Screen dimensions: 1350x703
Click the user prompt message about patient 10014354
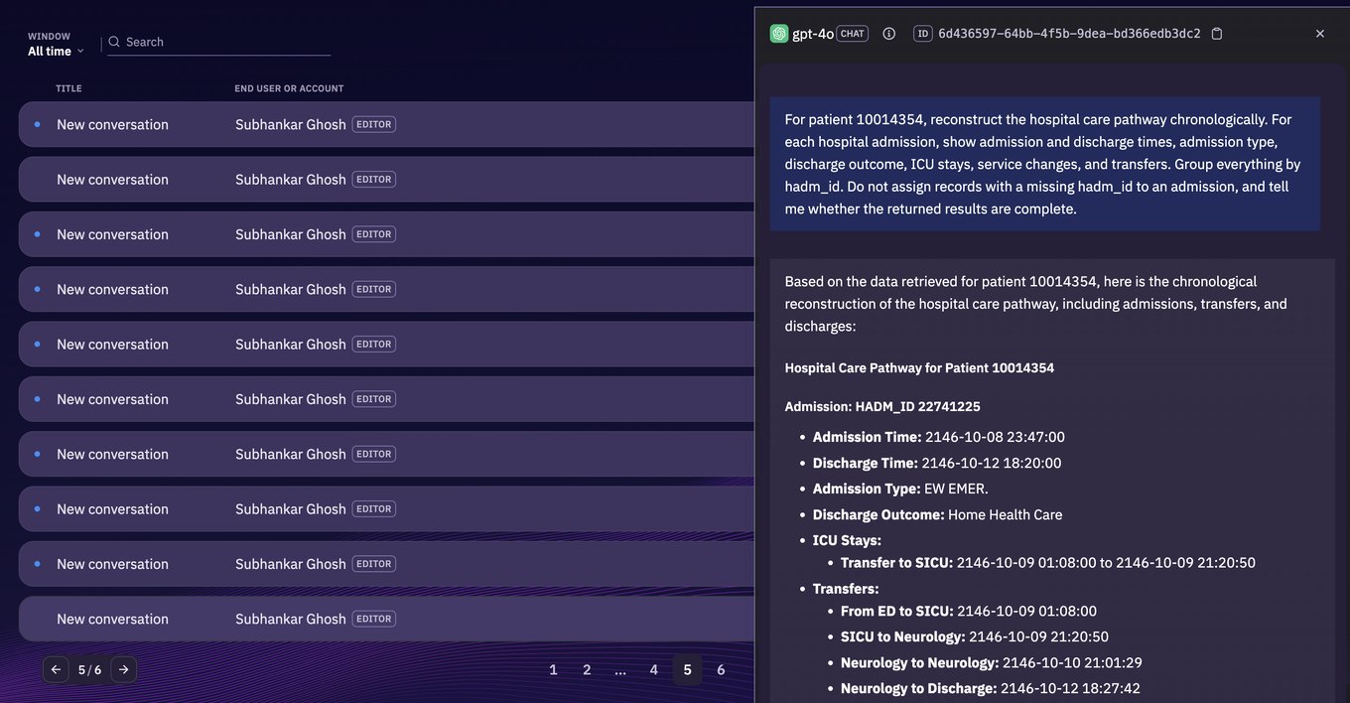click(1045, 164)
